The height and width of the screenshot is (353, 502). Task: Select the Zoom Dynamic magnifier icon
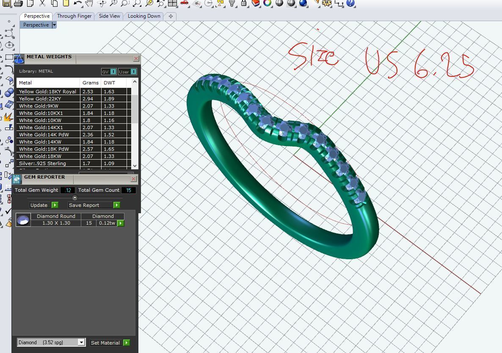(x=113, y=3)
